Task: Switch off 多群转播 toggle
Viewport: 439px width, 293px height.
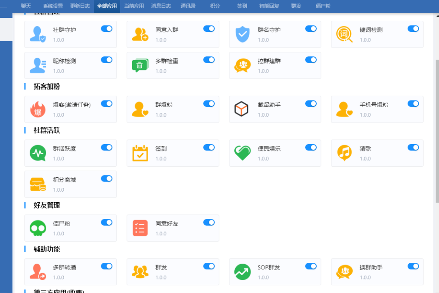Action: [x=107, y=266]
